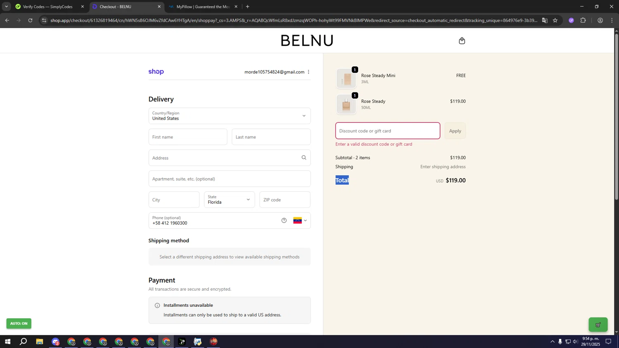The width and height of the screenshot is (619, 348).
Task: Click the Last name field
Action: coord(271,137)
